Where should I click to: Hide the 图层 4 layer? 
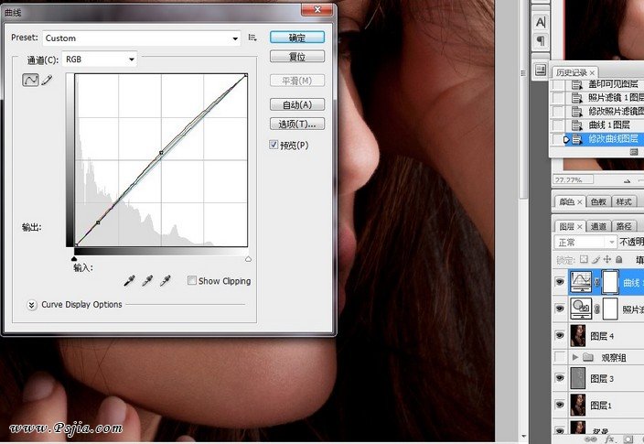[x=560, y=335]
